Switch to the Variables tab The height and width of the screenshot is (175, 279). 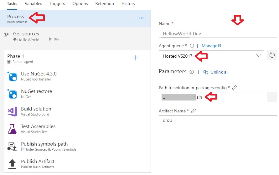(33, 4)
